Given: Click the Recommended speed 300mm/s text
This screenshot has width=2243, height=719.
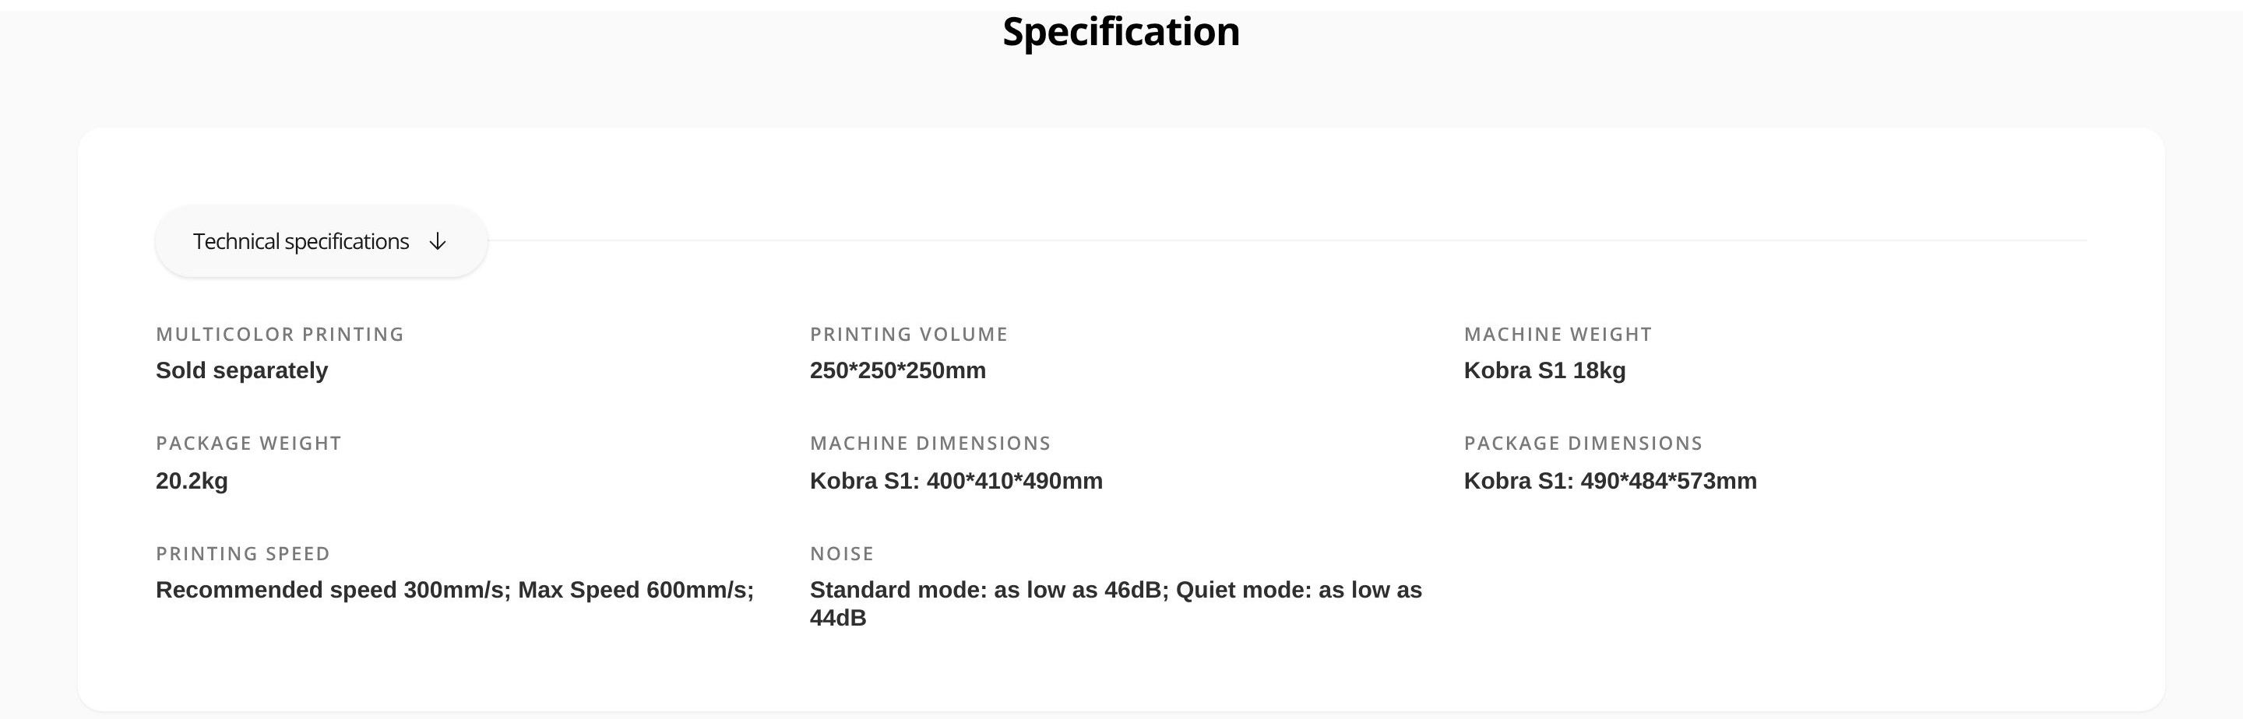Looking at the screenshot, I should [x=333, y=590].
